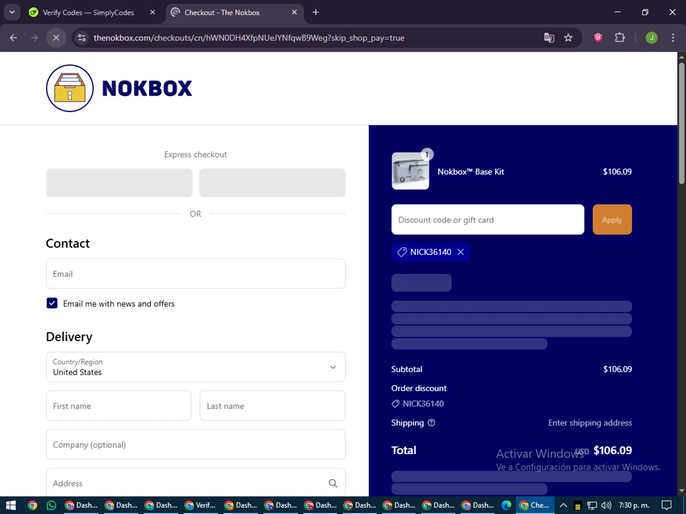Click the Enter shipping address text

click(590, 423)
